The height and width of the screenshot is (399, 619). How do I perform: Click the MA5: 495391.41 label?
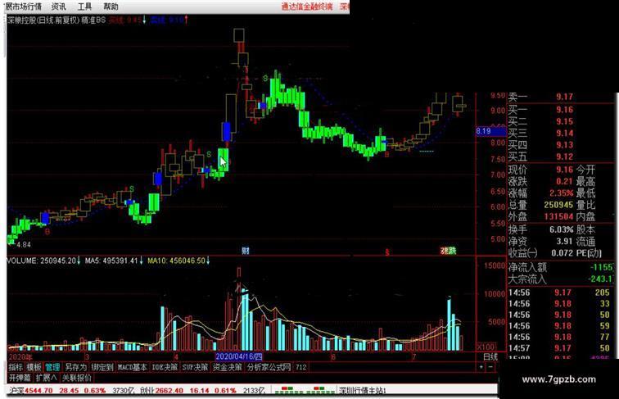[113, 261]
